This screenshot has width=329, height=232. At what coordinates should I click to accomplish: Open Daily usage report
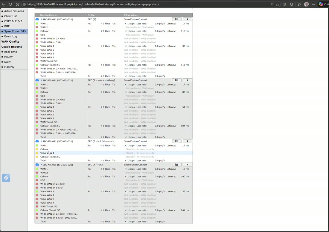pyautogui.click(x=7, y=62)
